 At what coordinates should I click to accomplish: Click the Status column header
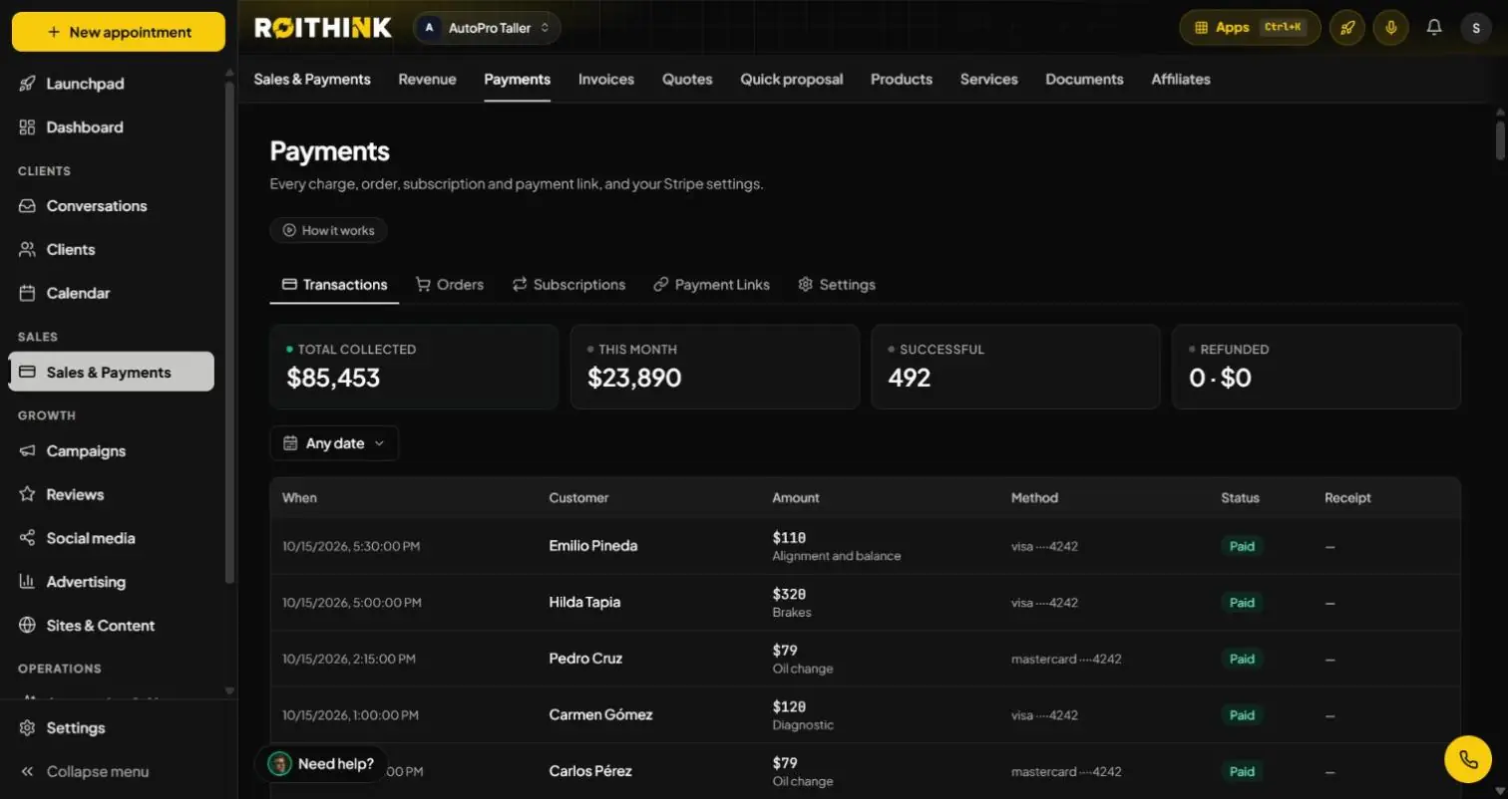tap(1240, 498)
